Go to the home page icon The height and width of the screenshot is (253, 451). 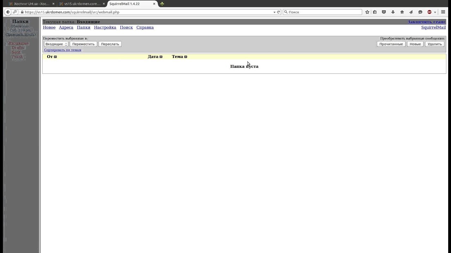(x=402, y=12)
